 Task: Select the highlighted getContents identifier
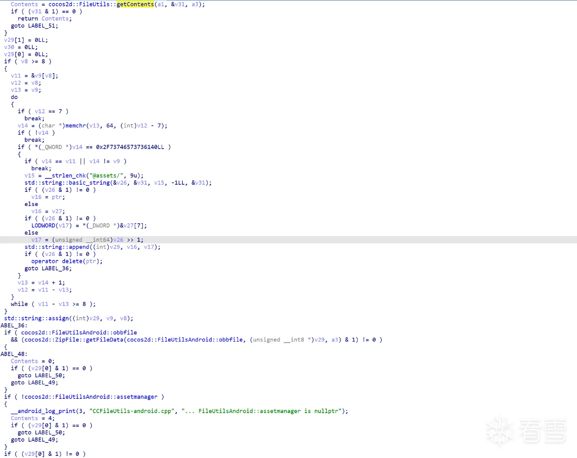[135, 4]
